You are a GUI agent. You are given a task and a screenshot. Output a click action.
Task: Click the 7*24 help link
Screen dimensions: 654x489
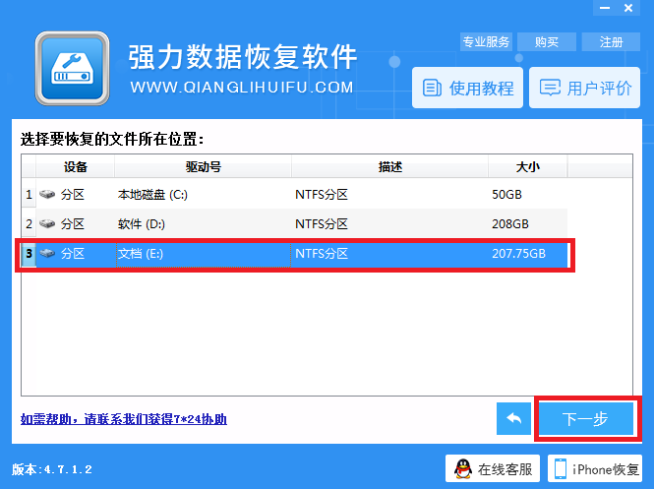coord(124,419)
